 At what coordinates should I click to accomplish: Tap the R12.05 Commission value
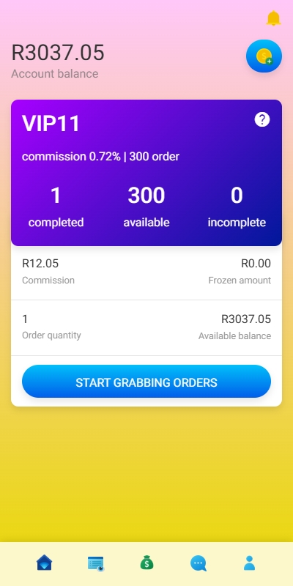40,264
